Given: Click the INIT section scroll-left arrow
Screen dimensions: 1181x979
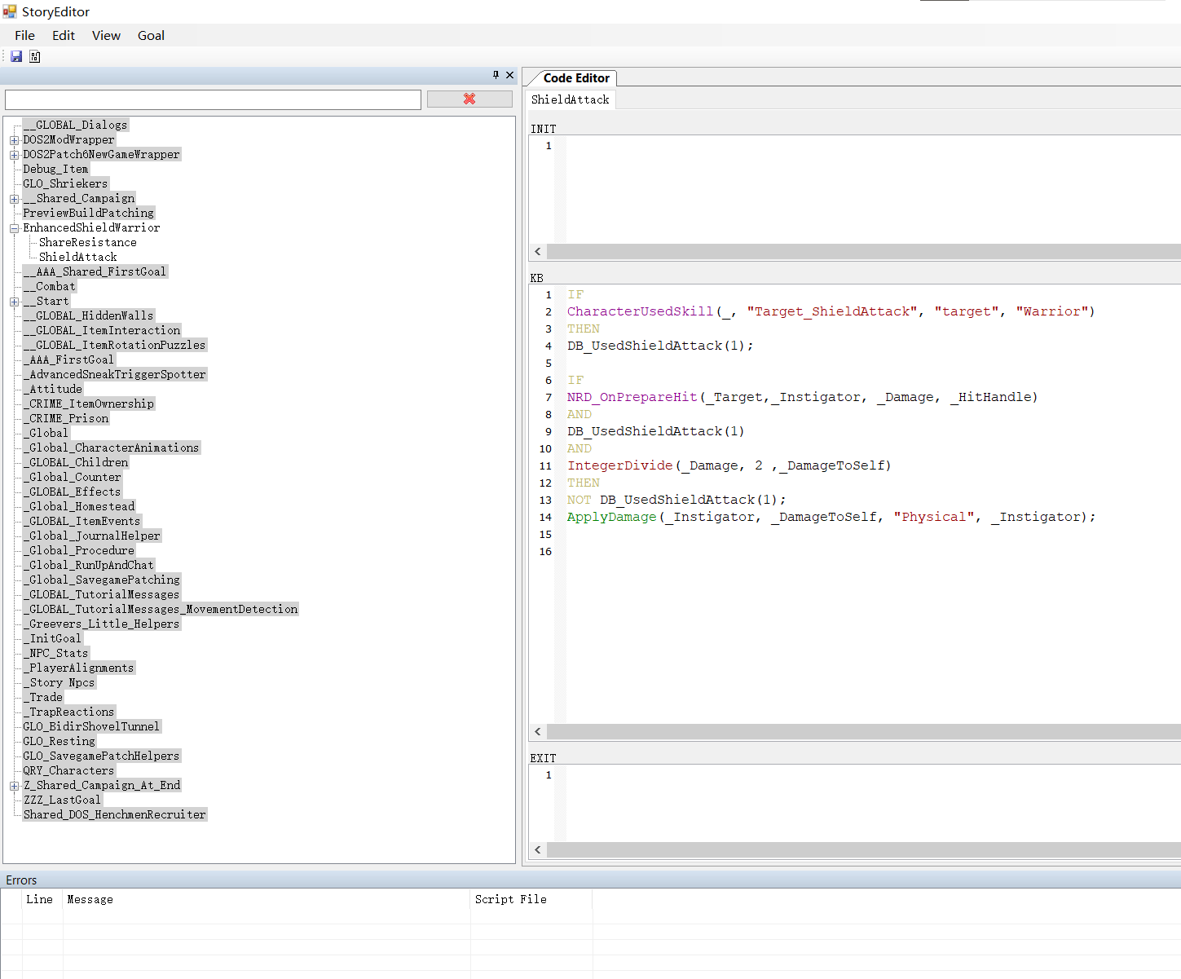Looking at the screenshot, I should [x=538, y=252].
